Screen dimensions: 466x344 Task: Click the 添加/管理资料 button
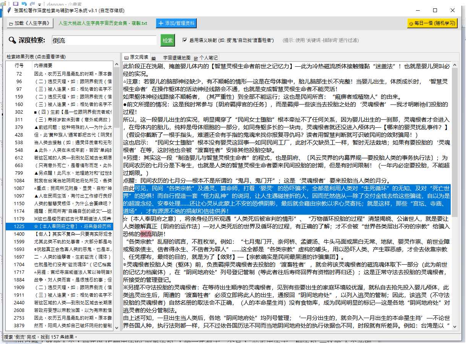point(176,23)
